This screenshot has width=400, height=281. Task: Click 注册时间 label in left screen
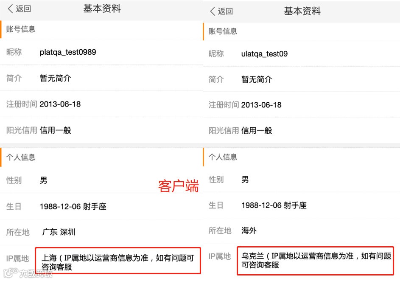pyautogui.click(x=22, y=104)
